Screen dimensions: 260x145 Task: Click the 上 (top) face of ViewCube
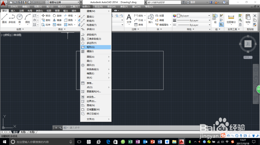248,44
